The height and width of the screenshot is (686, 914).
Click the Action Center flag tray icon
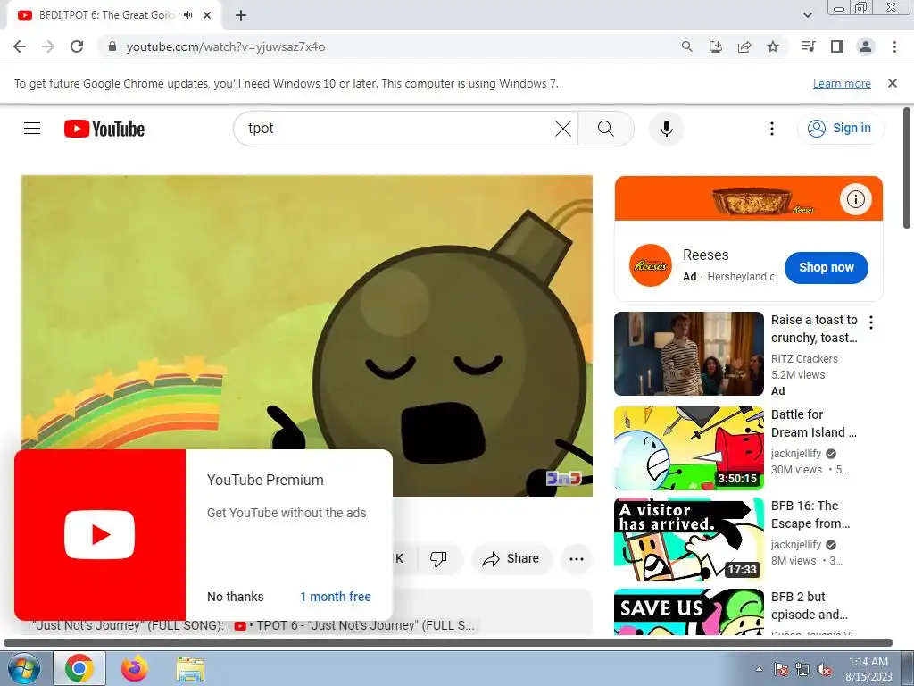780,669
